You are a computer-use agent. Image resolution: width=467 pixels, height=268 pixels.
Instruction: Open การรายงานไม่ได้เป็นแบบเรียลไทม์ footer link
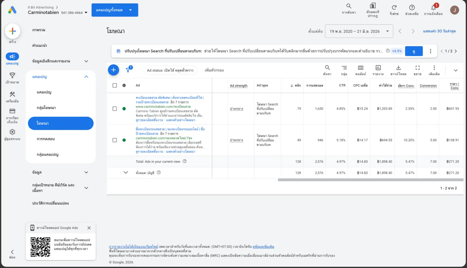pos(133,247)
